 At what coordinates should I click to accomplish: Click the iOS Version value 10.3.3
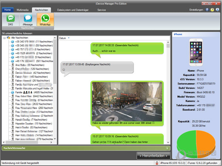[200, 79]
